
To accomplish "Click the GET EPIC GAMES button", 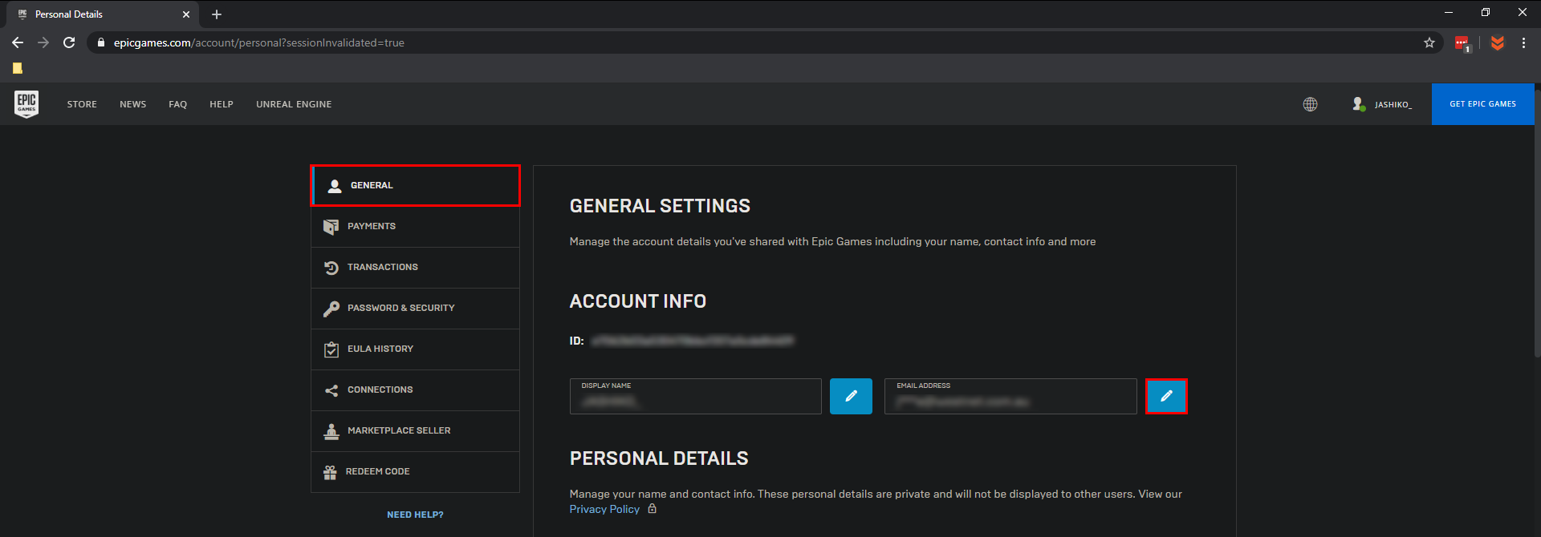I will tap(1482, 104).
